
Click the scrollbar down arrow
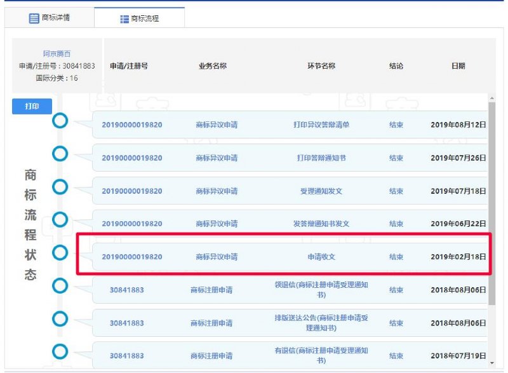(x=491, y=363)
